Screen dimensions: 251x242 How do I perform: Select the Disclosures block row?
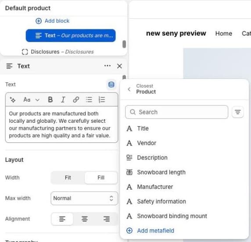pyautogui.click(x=57, y=52)
